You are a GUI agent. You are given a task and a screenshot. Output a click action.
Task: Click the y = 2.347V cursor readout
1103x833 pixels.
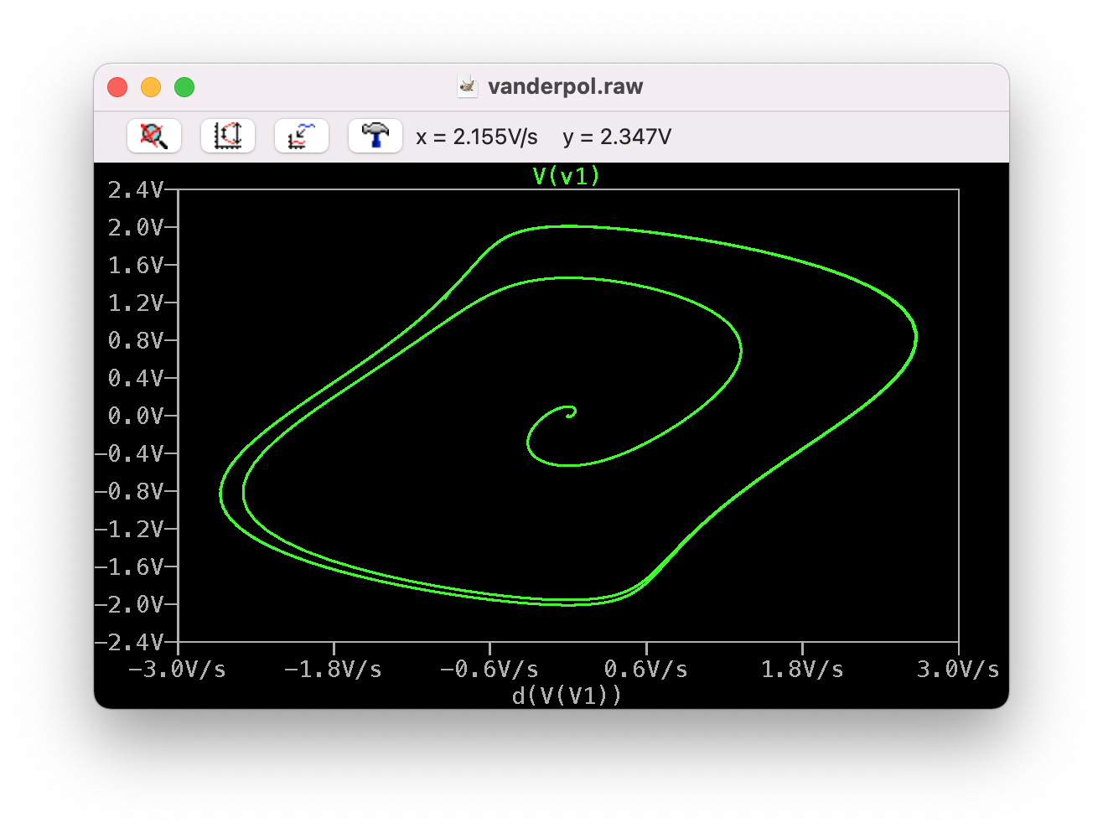pos(617,137)
